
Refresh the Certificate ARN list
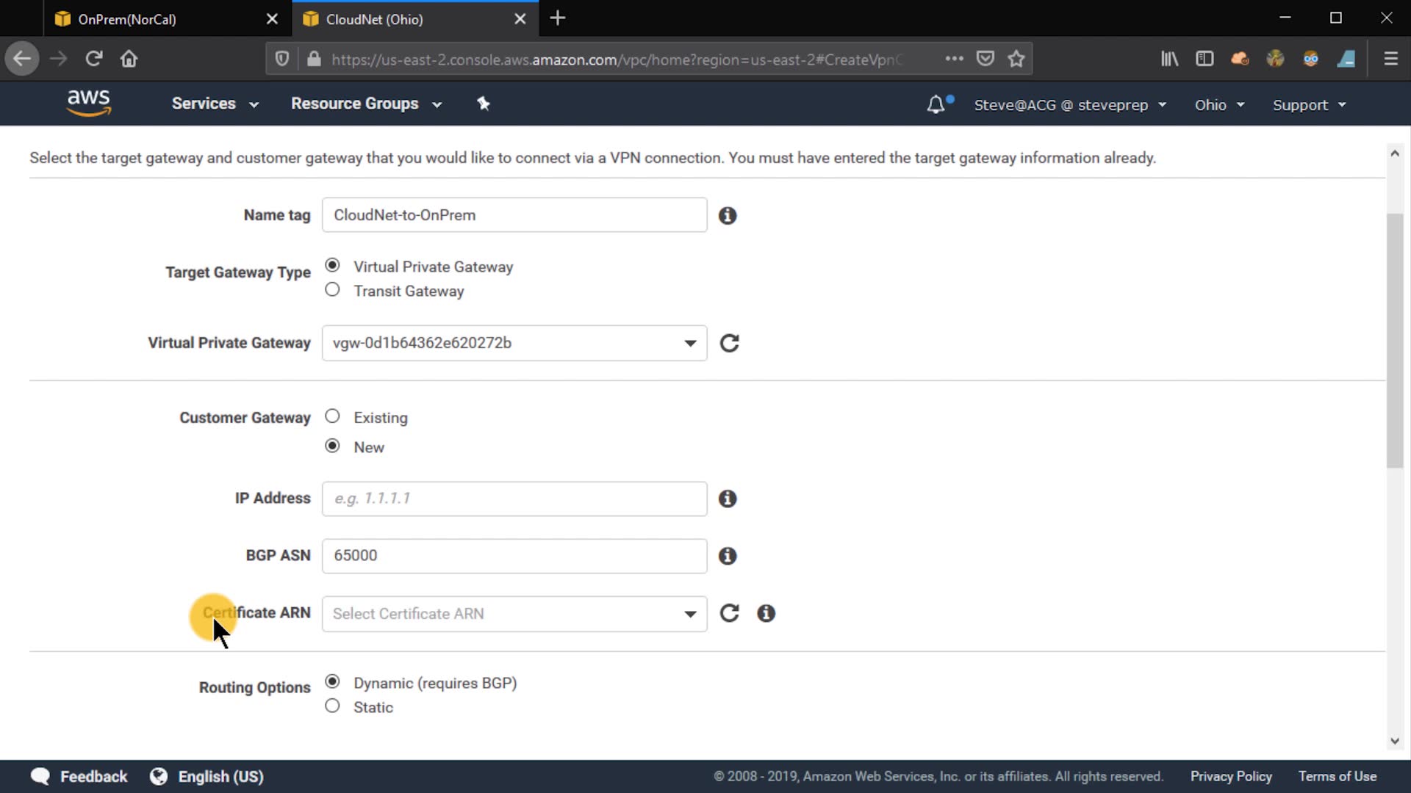[x=729, y=613]
